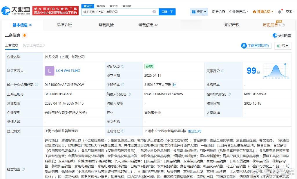Select the 历史工商信息 sub-tab
The width and height of the screenshot is (297, 179).
(34, 45)
